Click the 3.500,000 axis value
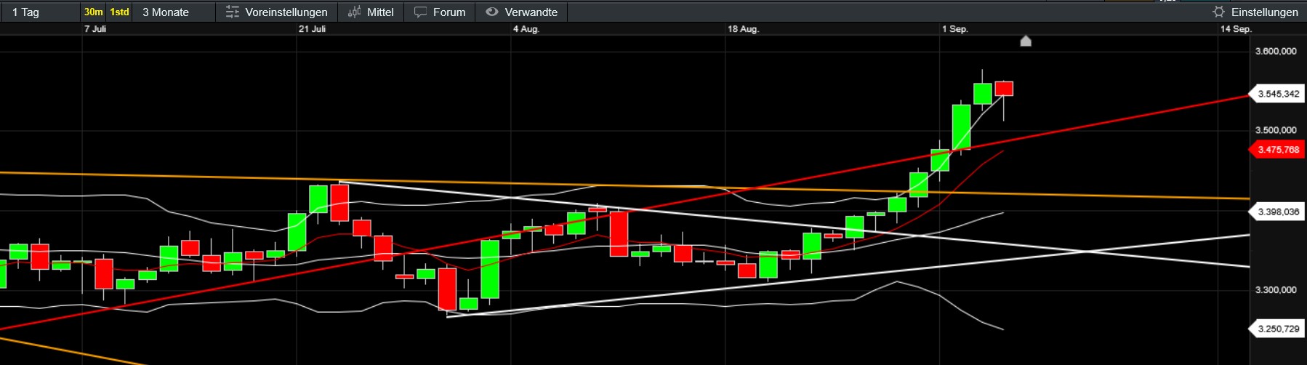Image resolution: width=1307 pixels, height=365 pixels. [1276, 130]
